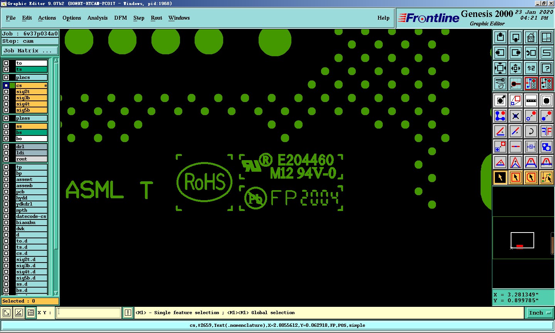Click the zoom out arrows icon
Screen dimensions: 555x333
(x=516, y=68)
